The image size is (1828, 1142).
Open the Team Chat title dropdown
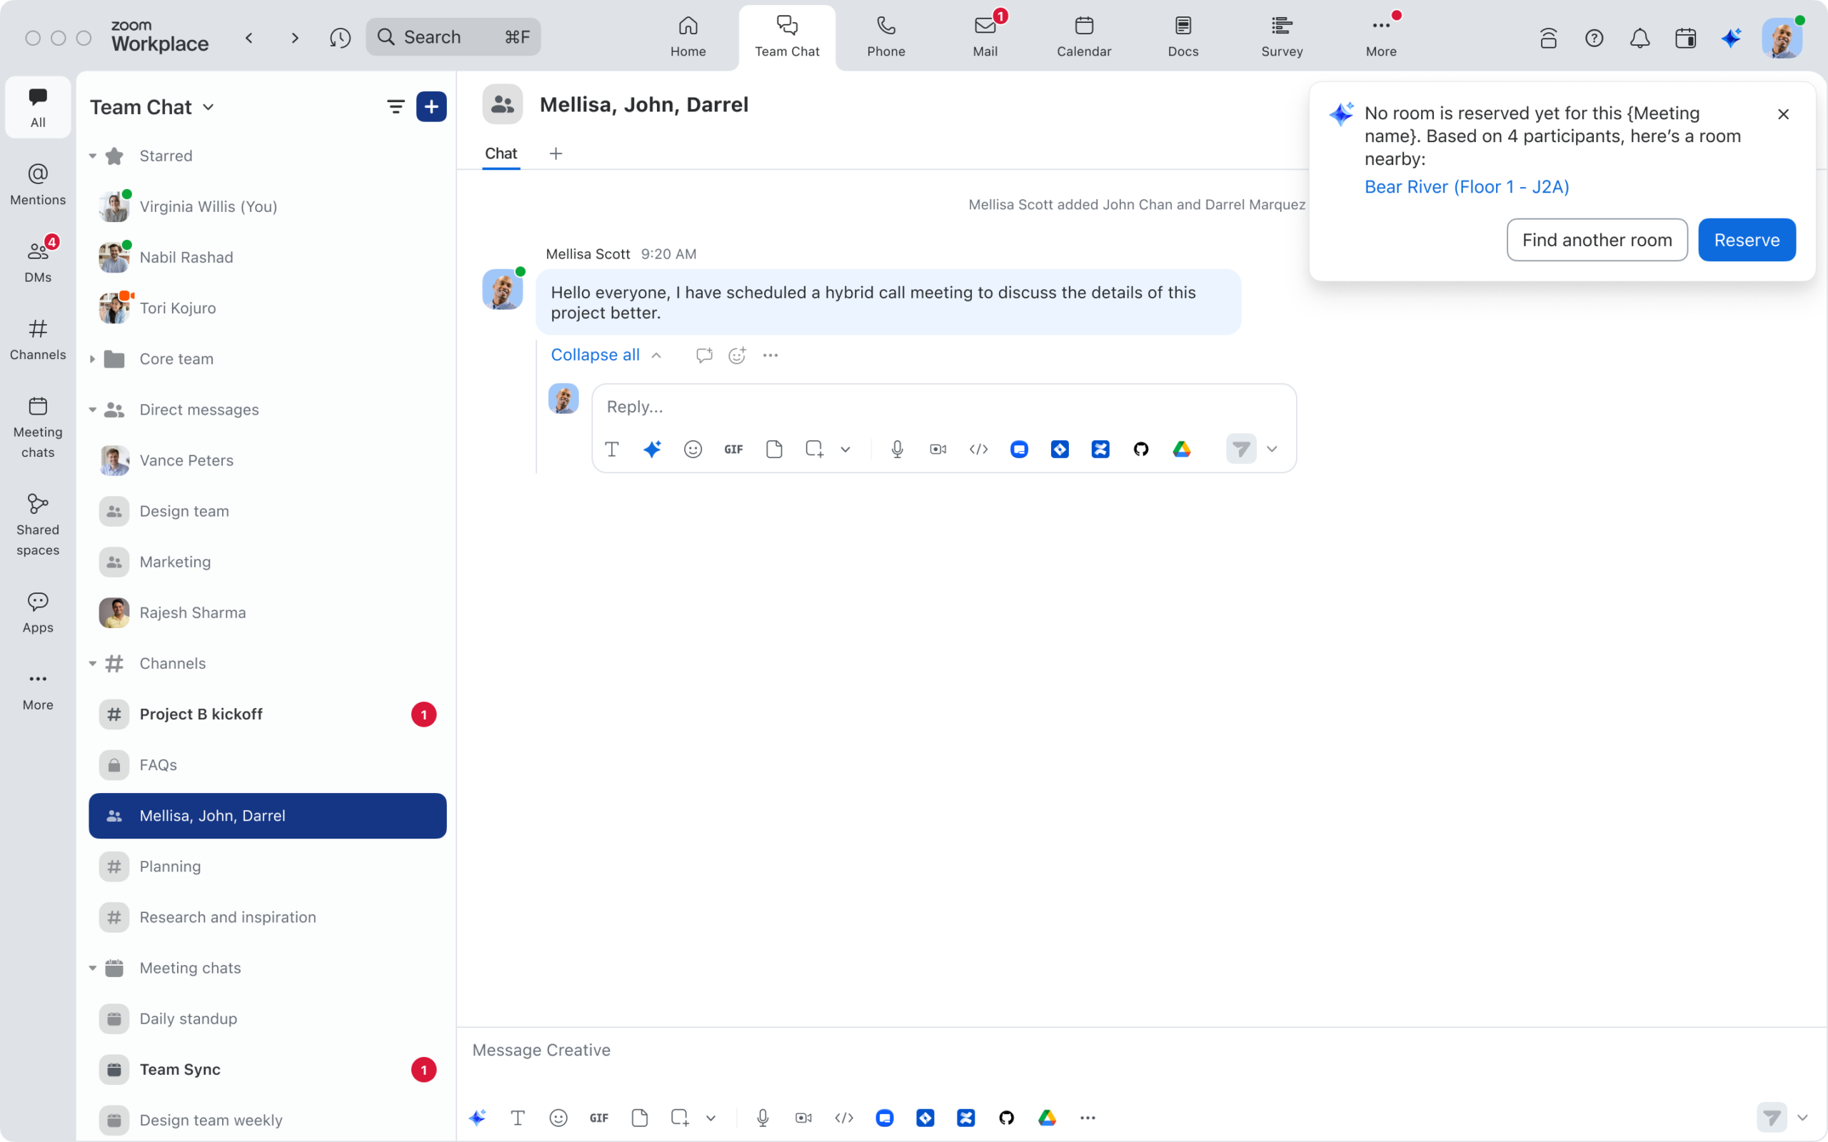tap(209, 107)
